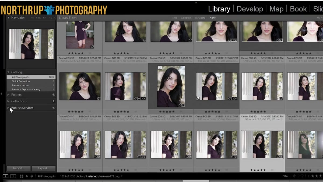Image resolution: width=323 pixels, height=182 pixels.
Task: Expand the Publish Services panel
Action: point(8,108)
